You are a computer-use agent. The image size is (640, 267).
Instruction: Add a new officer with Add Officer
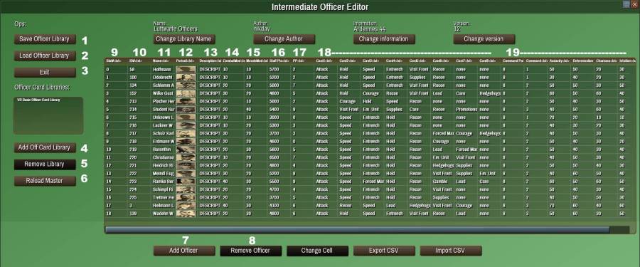pos(184,251)
